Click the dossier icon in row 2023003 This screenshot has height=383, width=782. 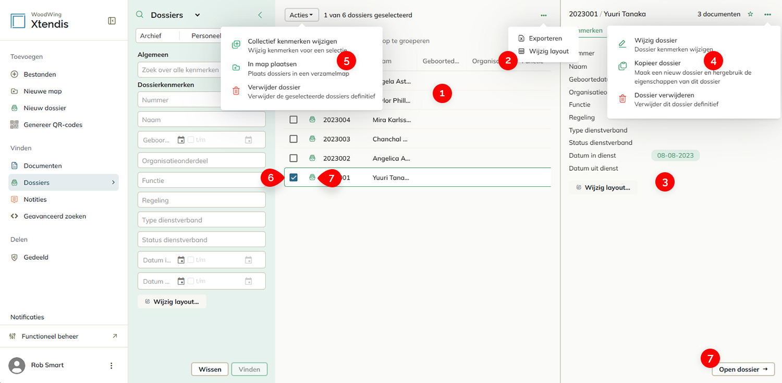[x=312, y=139]
